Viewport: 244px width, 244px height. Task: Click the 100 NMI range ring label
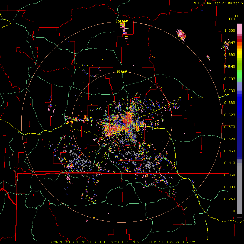click(x=122, y=21)
